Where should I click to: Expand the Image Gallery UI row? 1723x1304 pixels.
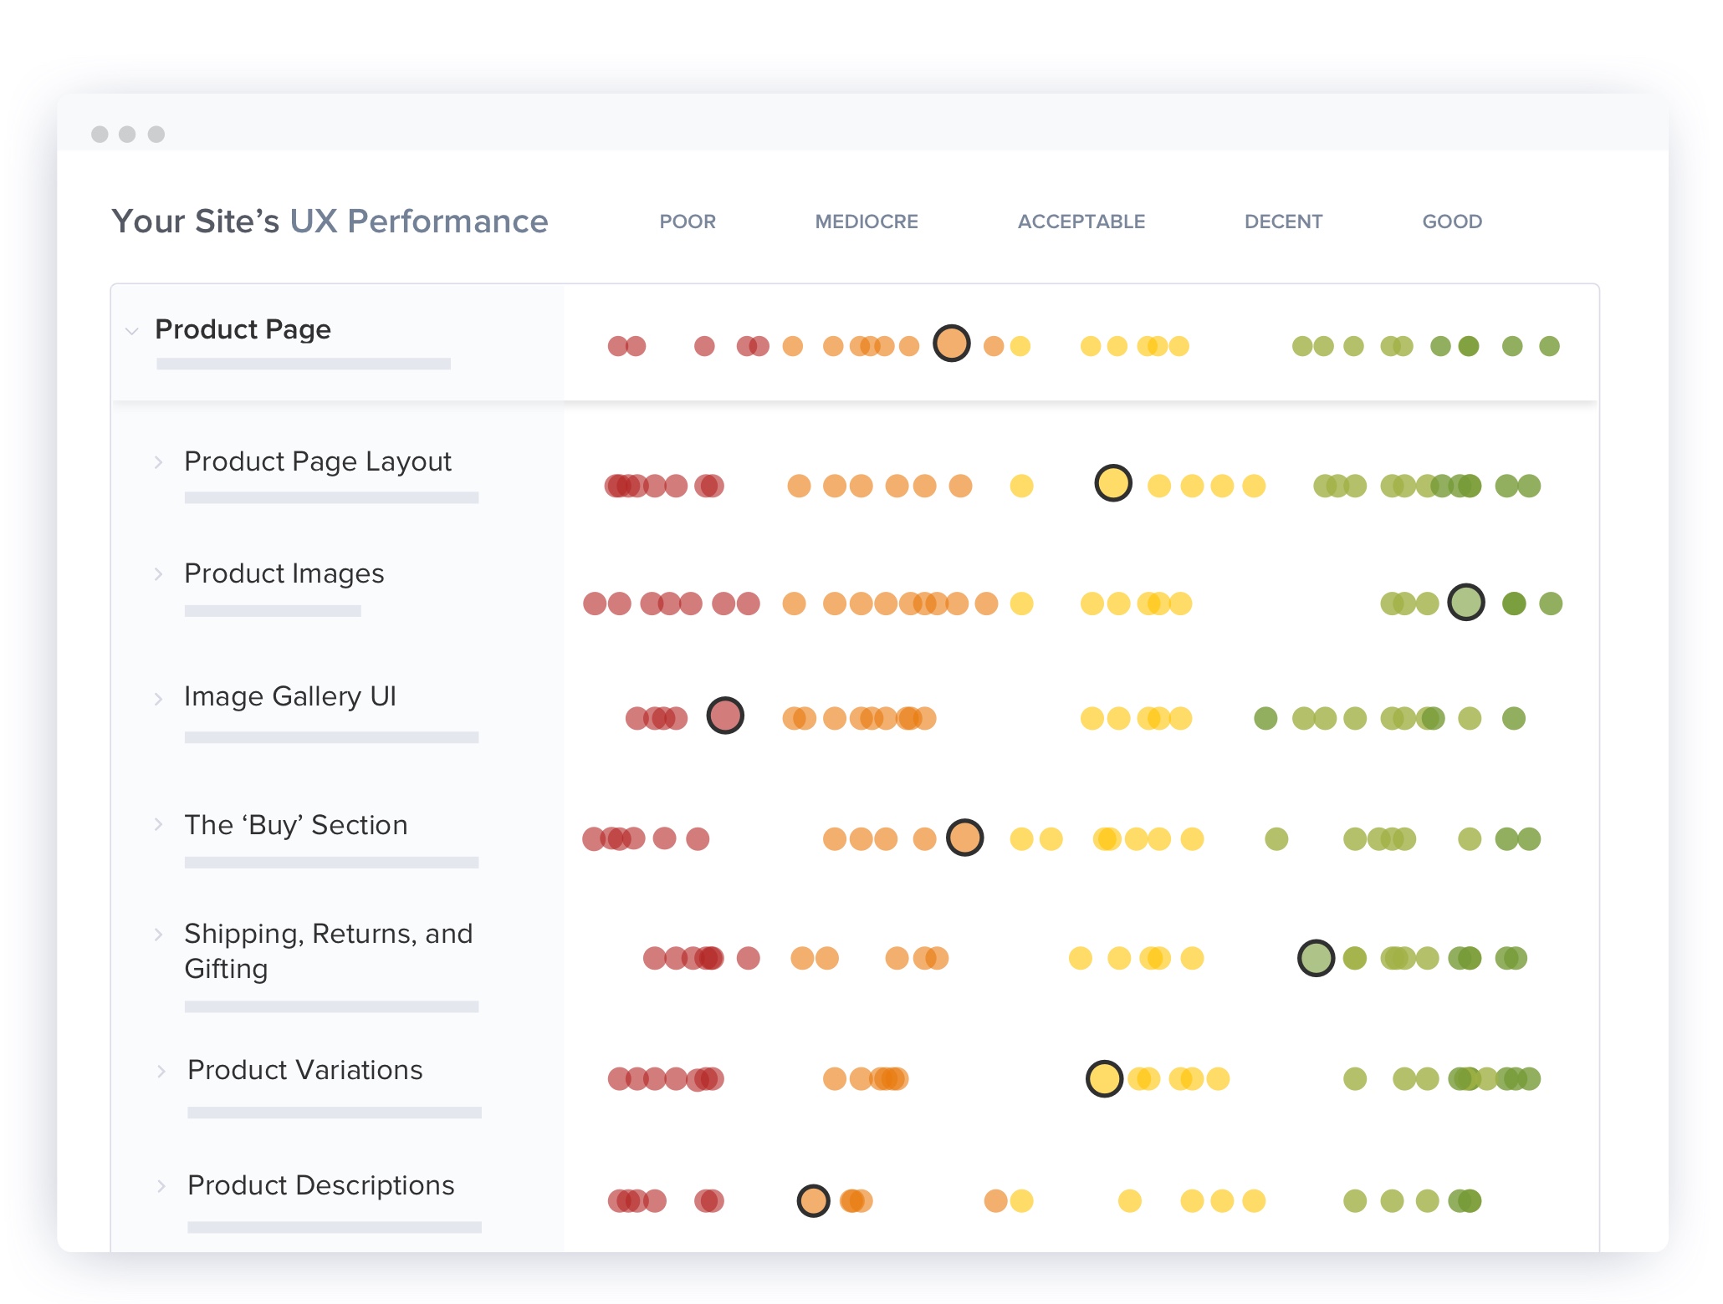(158, 699)
